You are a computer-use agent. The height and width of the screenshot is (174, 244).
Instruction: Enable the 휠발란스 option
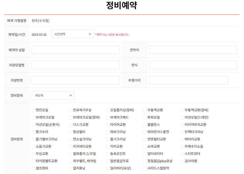[145, 125]
